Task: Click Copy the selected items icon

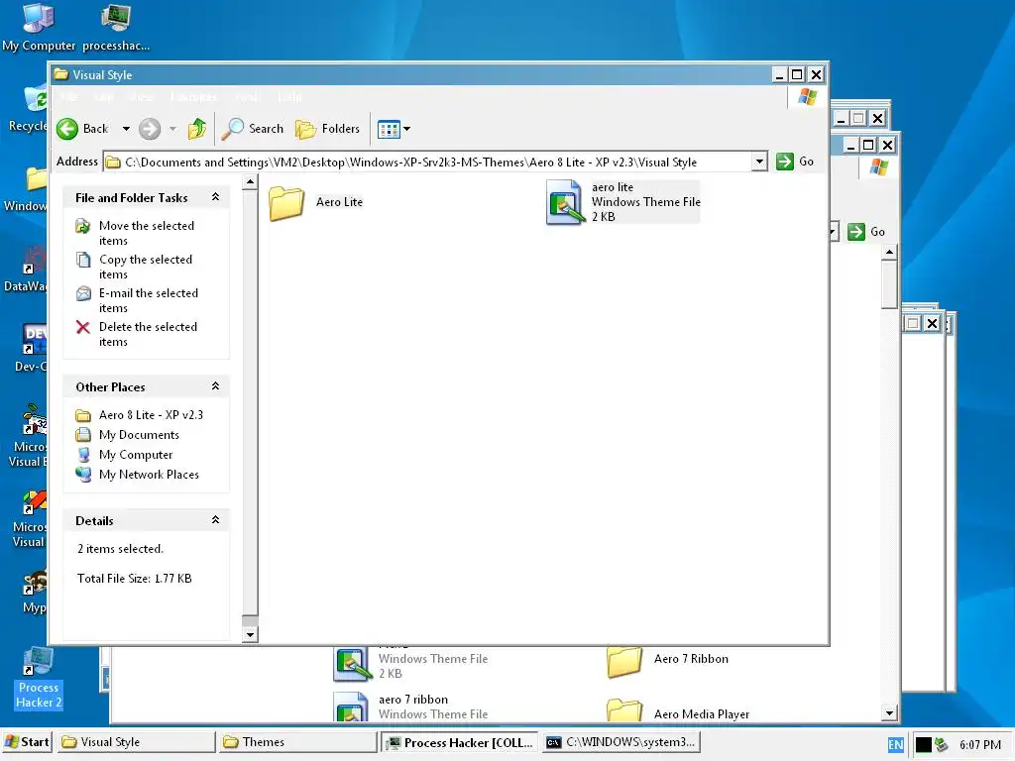Action: (83, 260)
